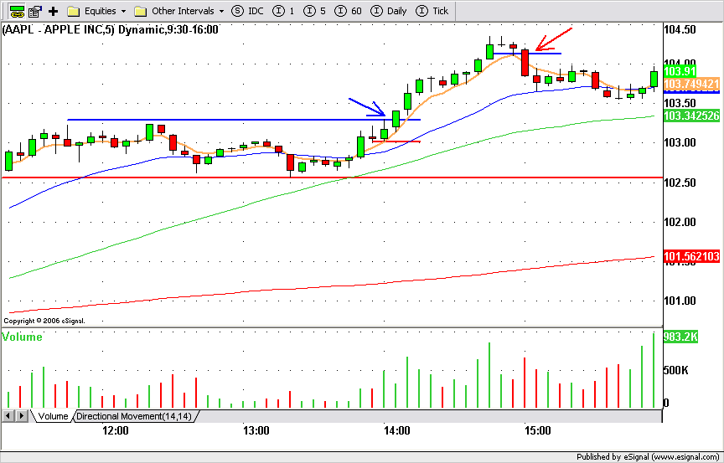The height and width of the screenshot is (463, 724).
Task: Switch to Daily interval
Action: pyautogui.click(x=389, y=11)
